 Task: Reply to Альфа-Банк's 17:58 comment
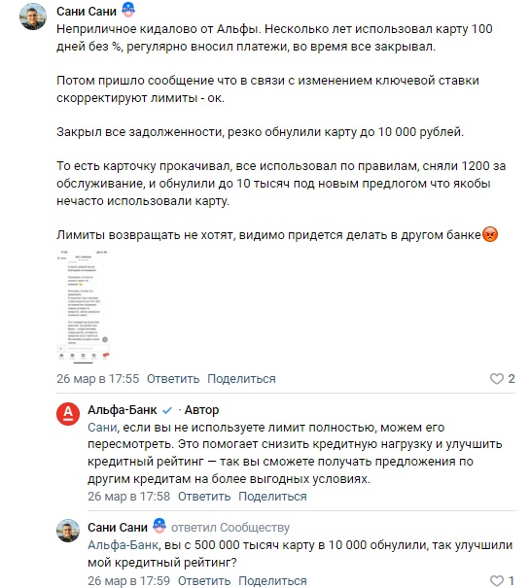click(204, 497)
